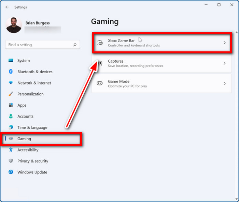Click 'Save location, recording preferences' text
The image size is (239, 202).
136,66
